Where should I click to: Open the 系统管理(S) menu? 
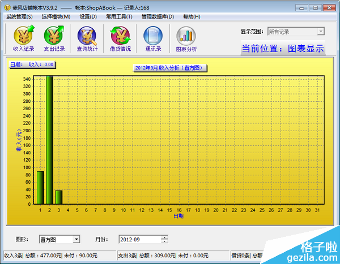[19, 17]
